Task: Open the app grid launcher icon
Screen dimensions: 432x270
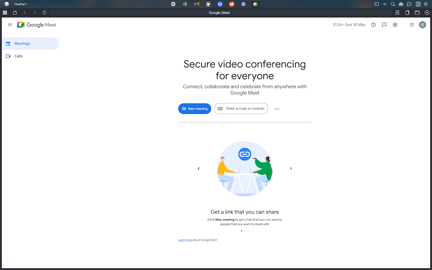Action: [x=5, y=13]
